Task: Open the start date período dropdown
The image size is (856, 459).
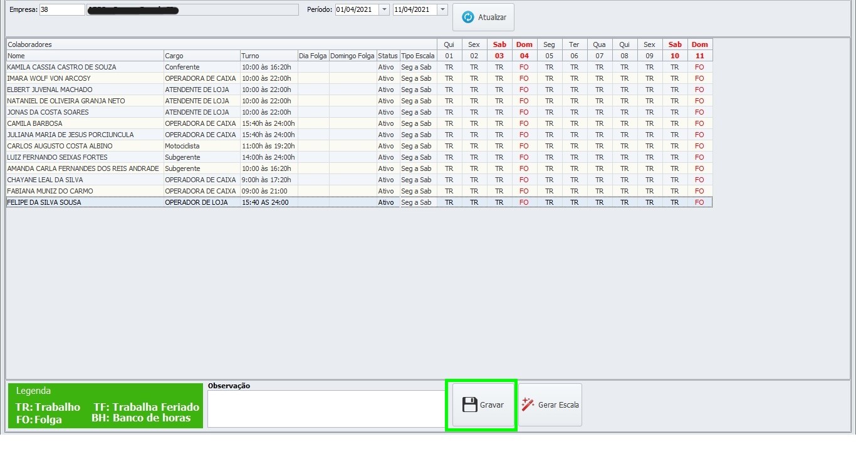Action: (x=384, y=9)
